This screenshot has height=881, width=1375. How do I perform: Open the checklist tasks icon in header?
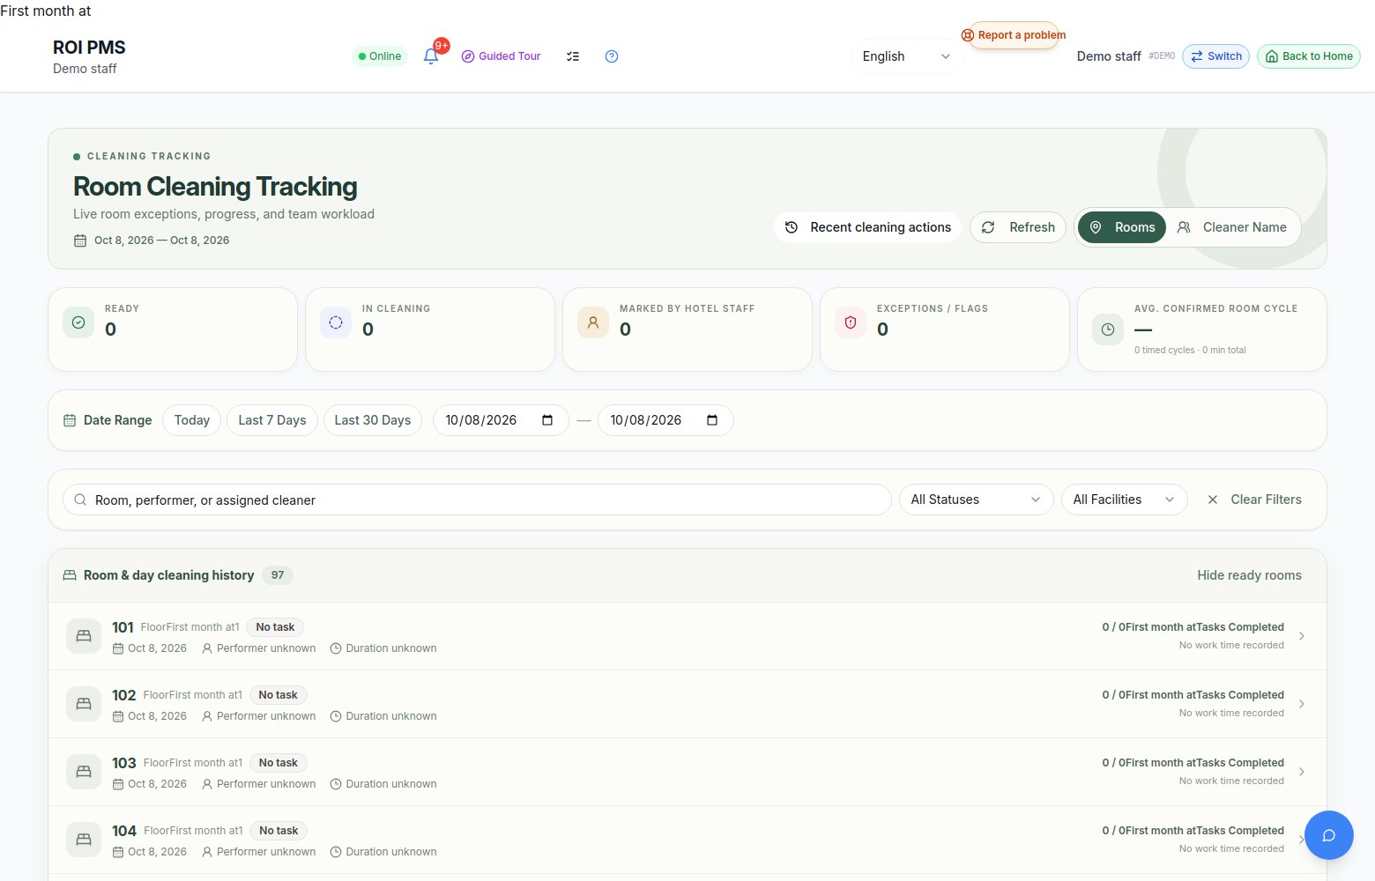(573, 56)
